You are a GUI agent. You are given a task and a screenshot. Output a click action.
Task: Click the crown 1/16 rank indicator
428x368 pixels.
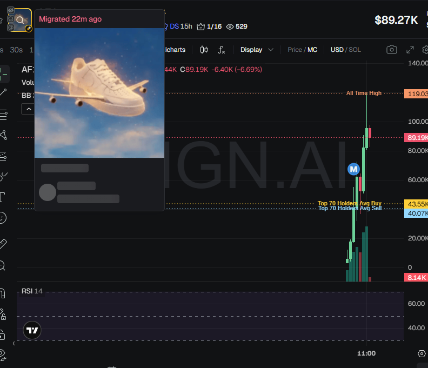point(209,26)
